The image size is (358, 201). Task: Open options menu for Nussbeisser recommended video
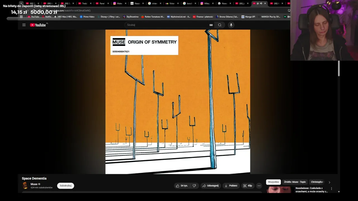(331, 189)
